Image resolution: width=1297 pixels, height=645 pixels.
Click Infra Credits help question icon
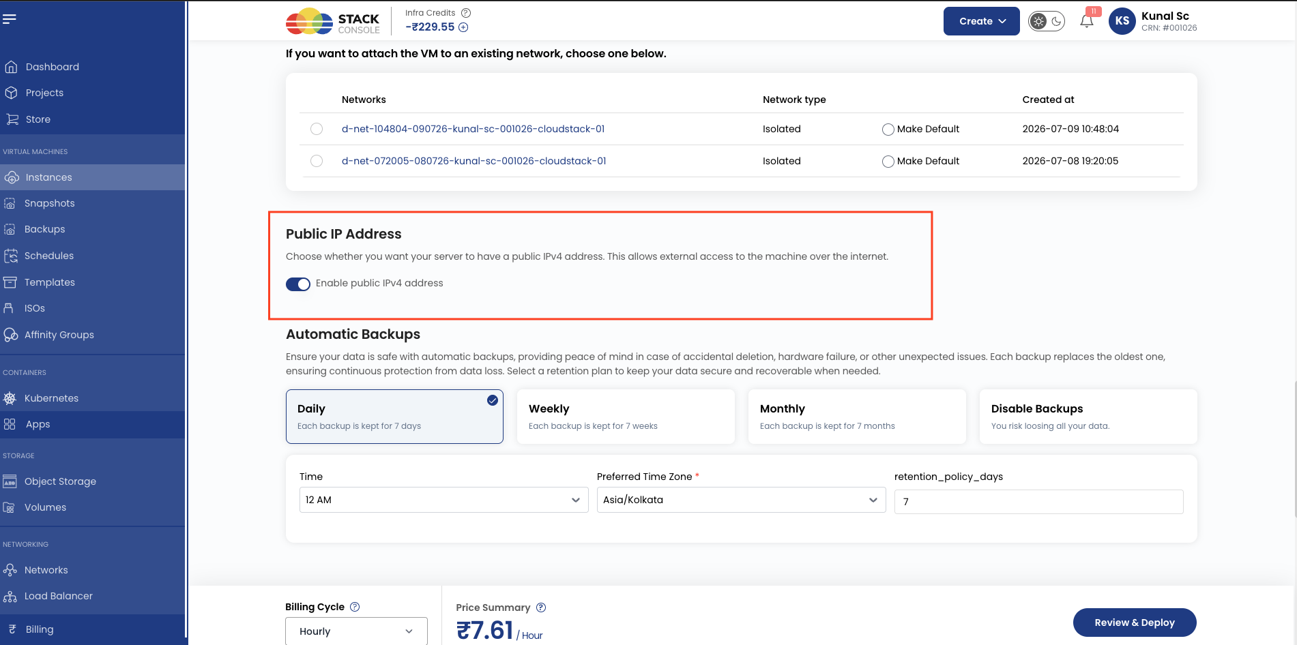point(466,13)
